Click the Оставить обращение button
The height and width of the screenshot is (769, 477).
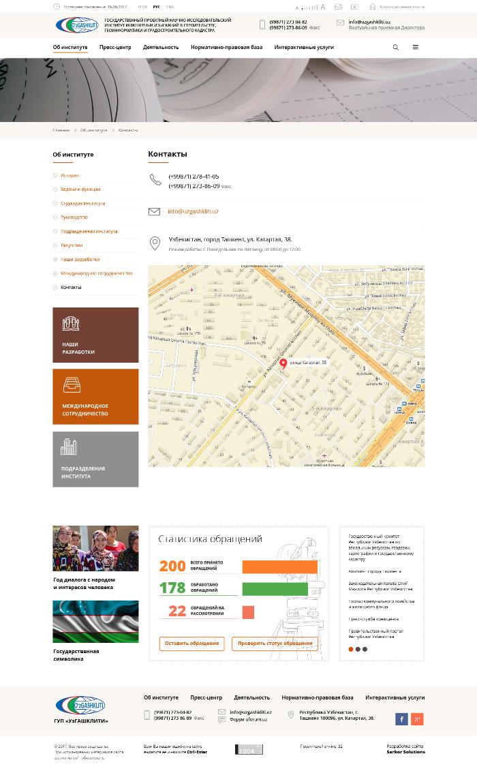pyautogui.click(x=191, y=644)
